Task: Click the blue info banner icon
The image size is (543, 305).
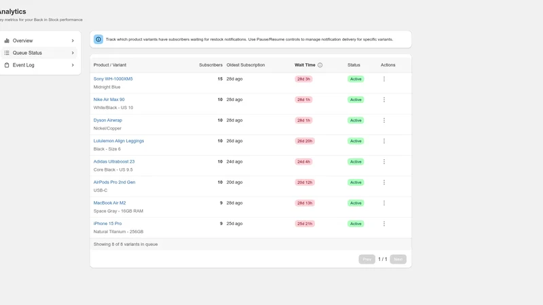Action: click(x=98, y=39)
